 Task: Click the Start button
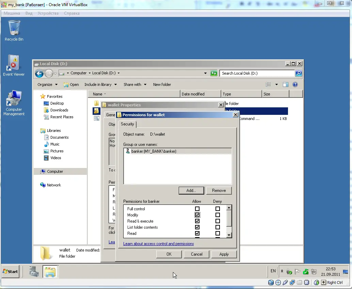click(10, 272)
